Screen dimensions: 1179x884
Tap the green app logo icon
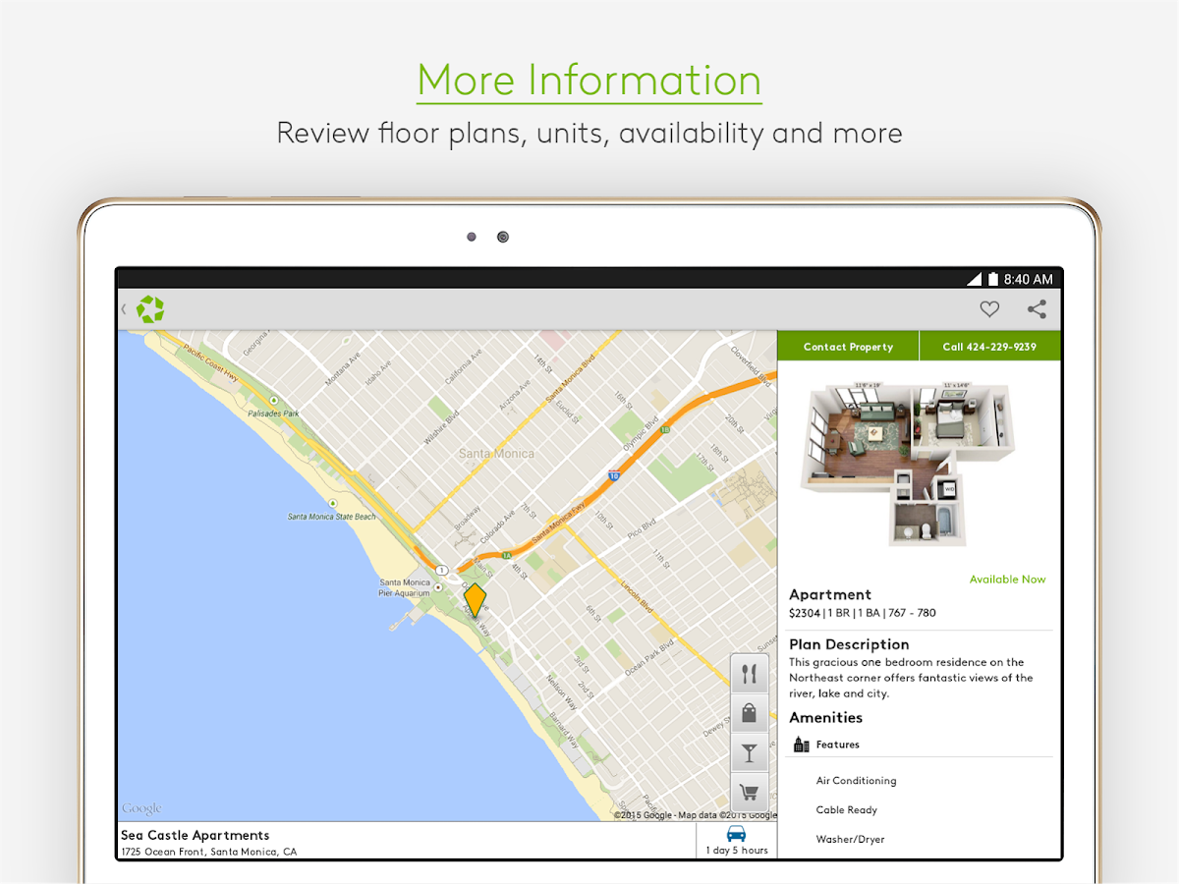151,308
